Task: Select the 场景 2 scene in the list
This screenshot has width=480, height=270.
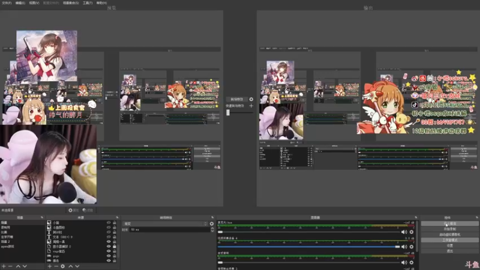Action: pyautogui.click(x=22, y=242)
